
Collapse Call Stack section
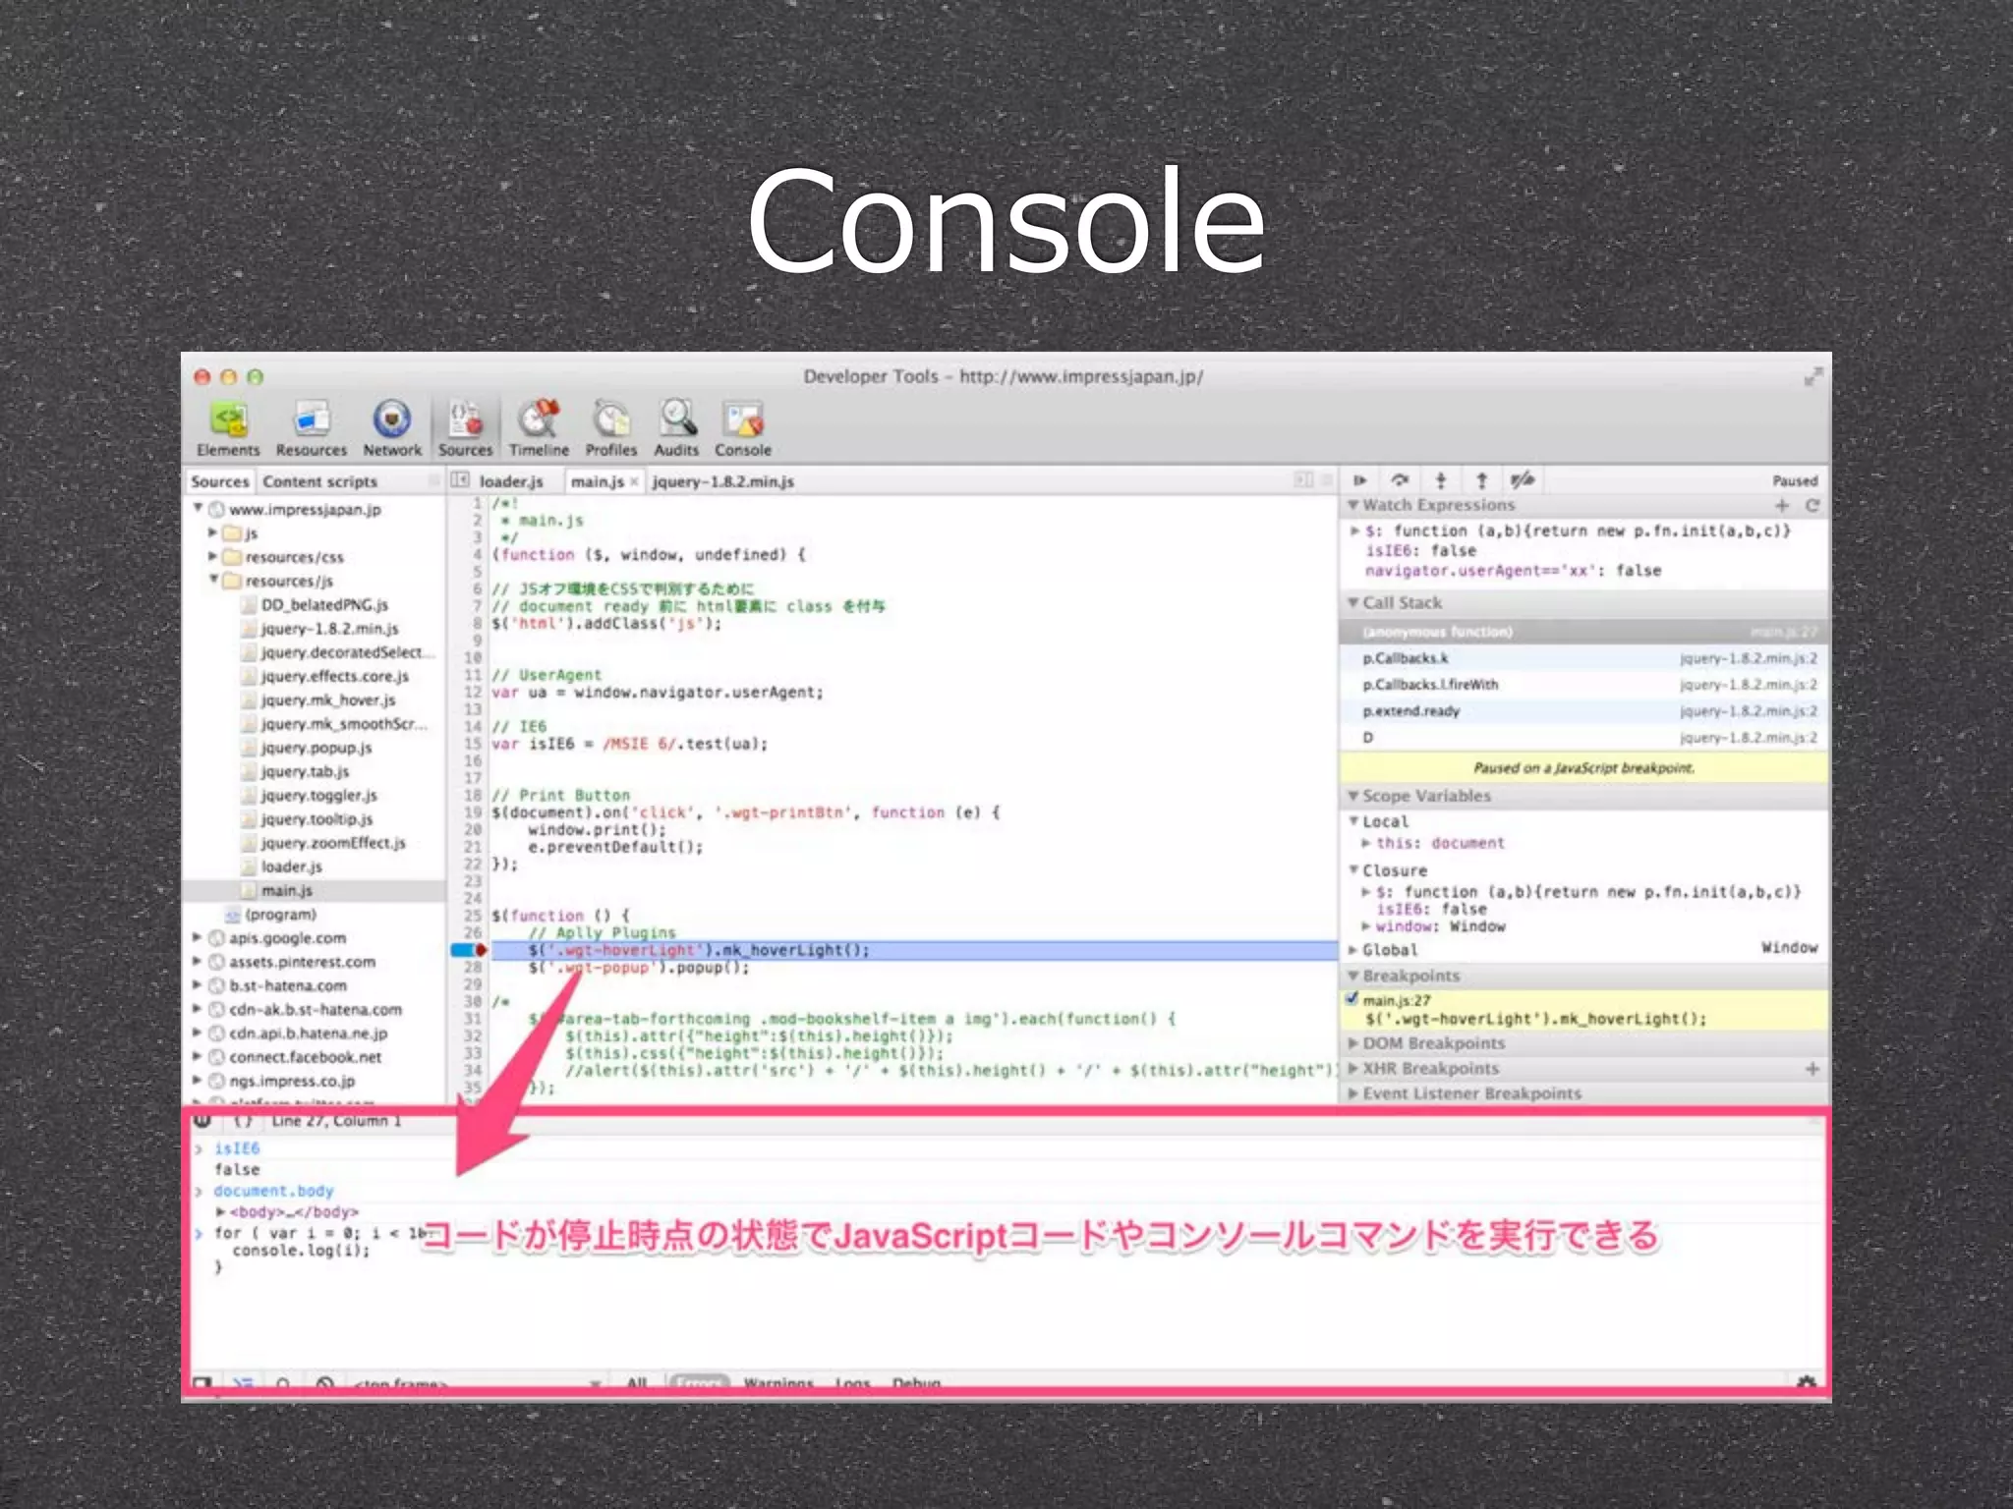(x=1353, y=602)
